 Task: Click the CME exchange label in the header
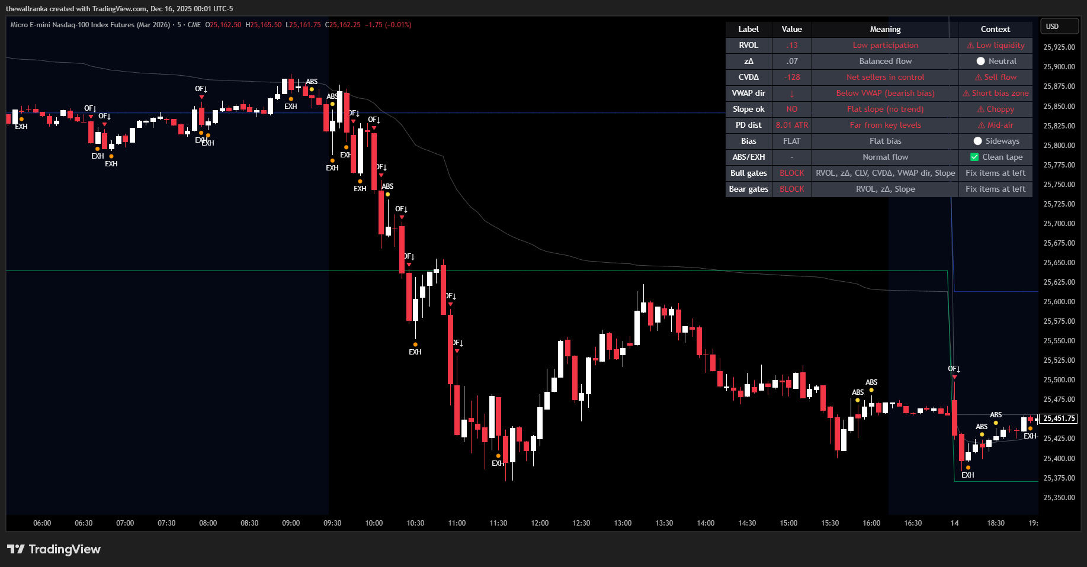click(x=194, y=25)
